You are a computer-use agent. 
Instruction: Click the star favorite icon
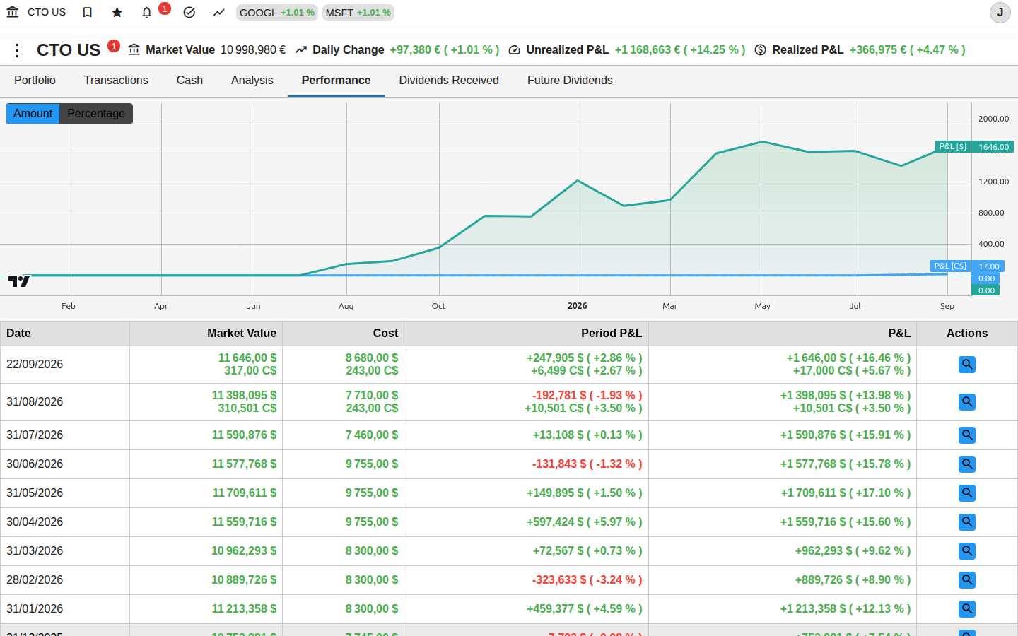[117, 12]
